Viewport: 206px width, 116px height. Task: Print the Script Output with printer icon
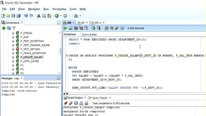pyautogui.click(x=81, y=103)
